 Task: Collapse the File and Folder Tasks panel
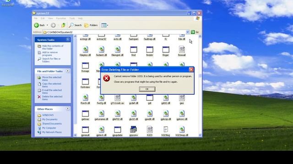[68, 71]
